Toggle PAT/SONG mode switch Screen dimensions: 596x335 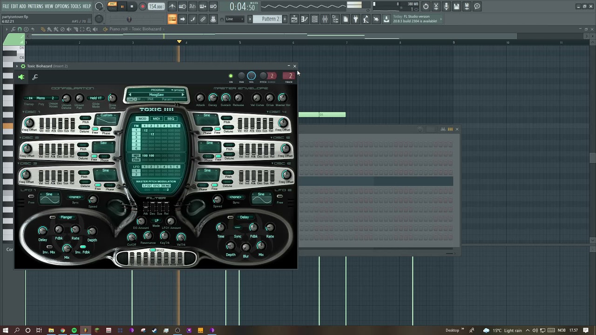point(112,7)
